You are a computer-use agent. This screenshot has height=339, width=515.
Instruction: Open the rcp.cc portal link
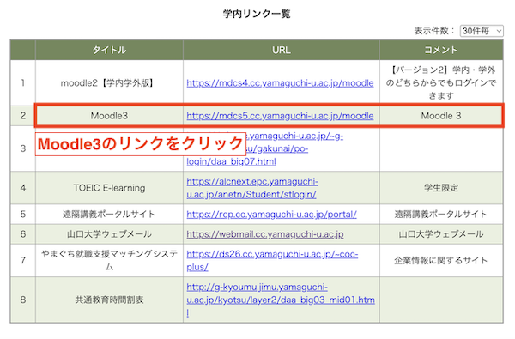[x=271, y=215]
